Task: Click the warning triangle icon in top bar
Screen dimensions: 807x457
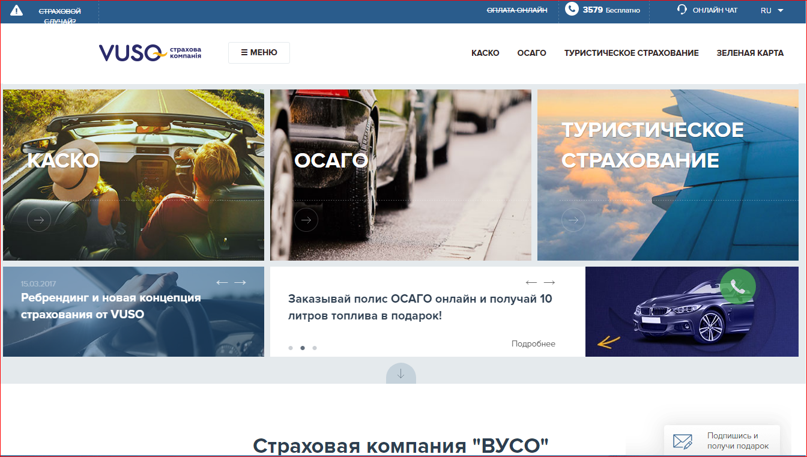Action: pos(16,10)
